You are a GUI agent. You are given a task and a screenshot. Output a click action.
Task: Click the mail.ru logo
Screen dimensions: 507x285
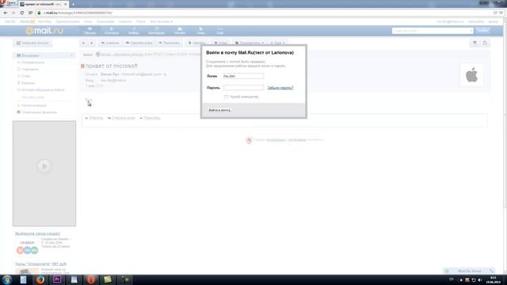(x=44, y=31)
